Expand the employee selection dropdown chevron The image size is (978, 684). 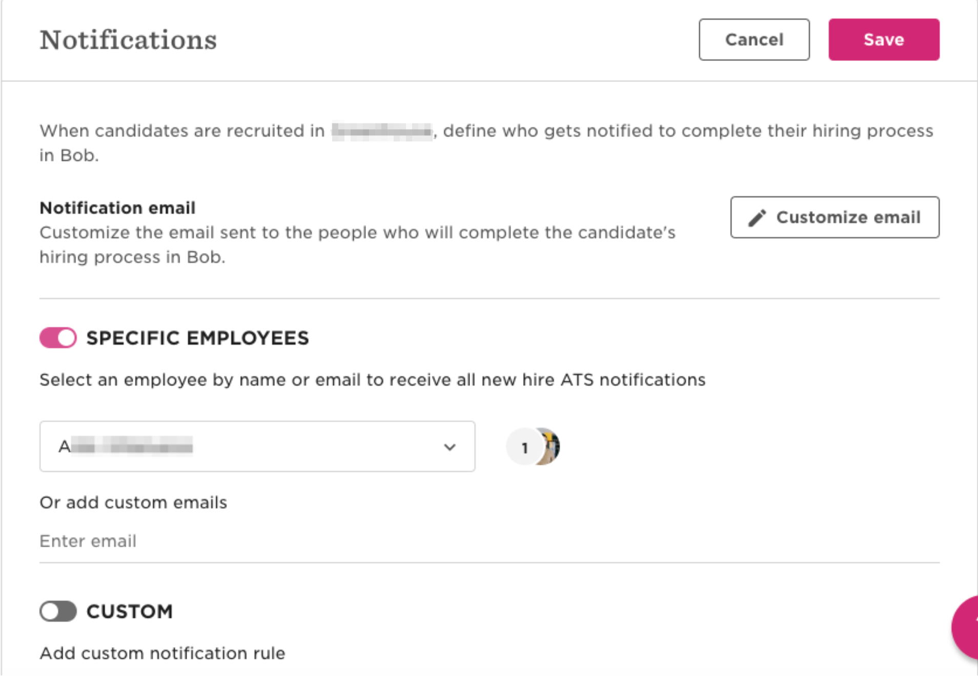click(x=450, y=447)
